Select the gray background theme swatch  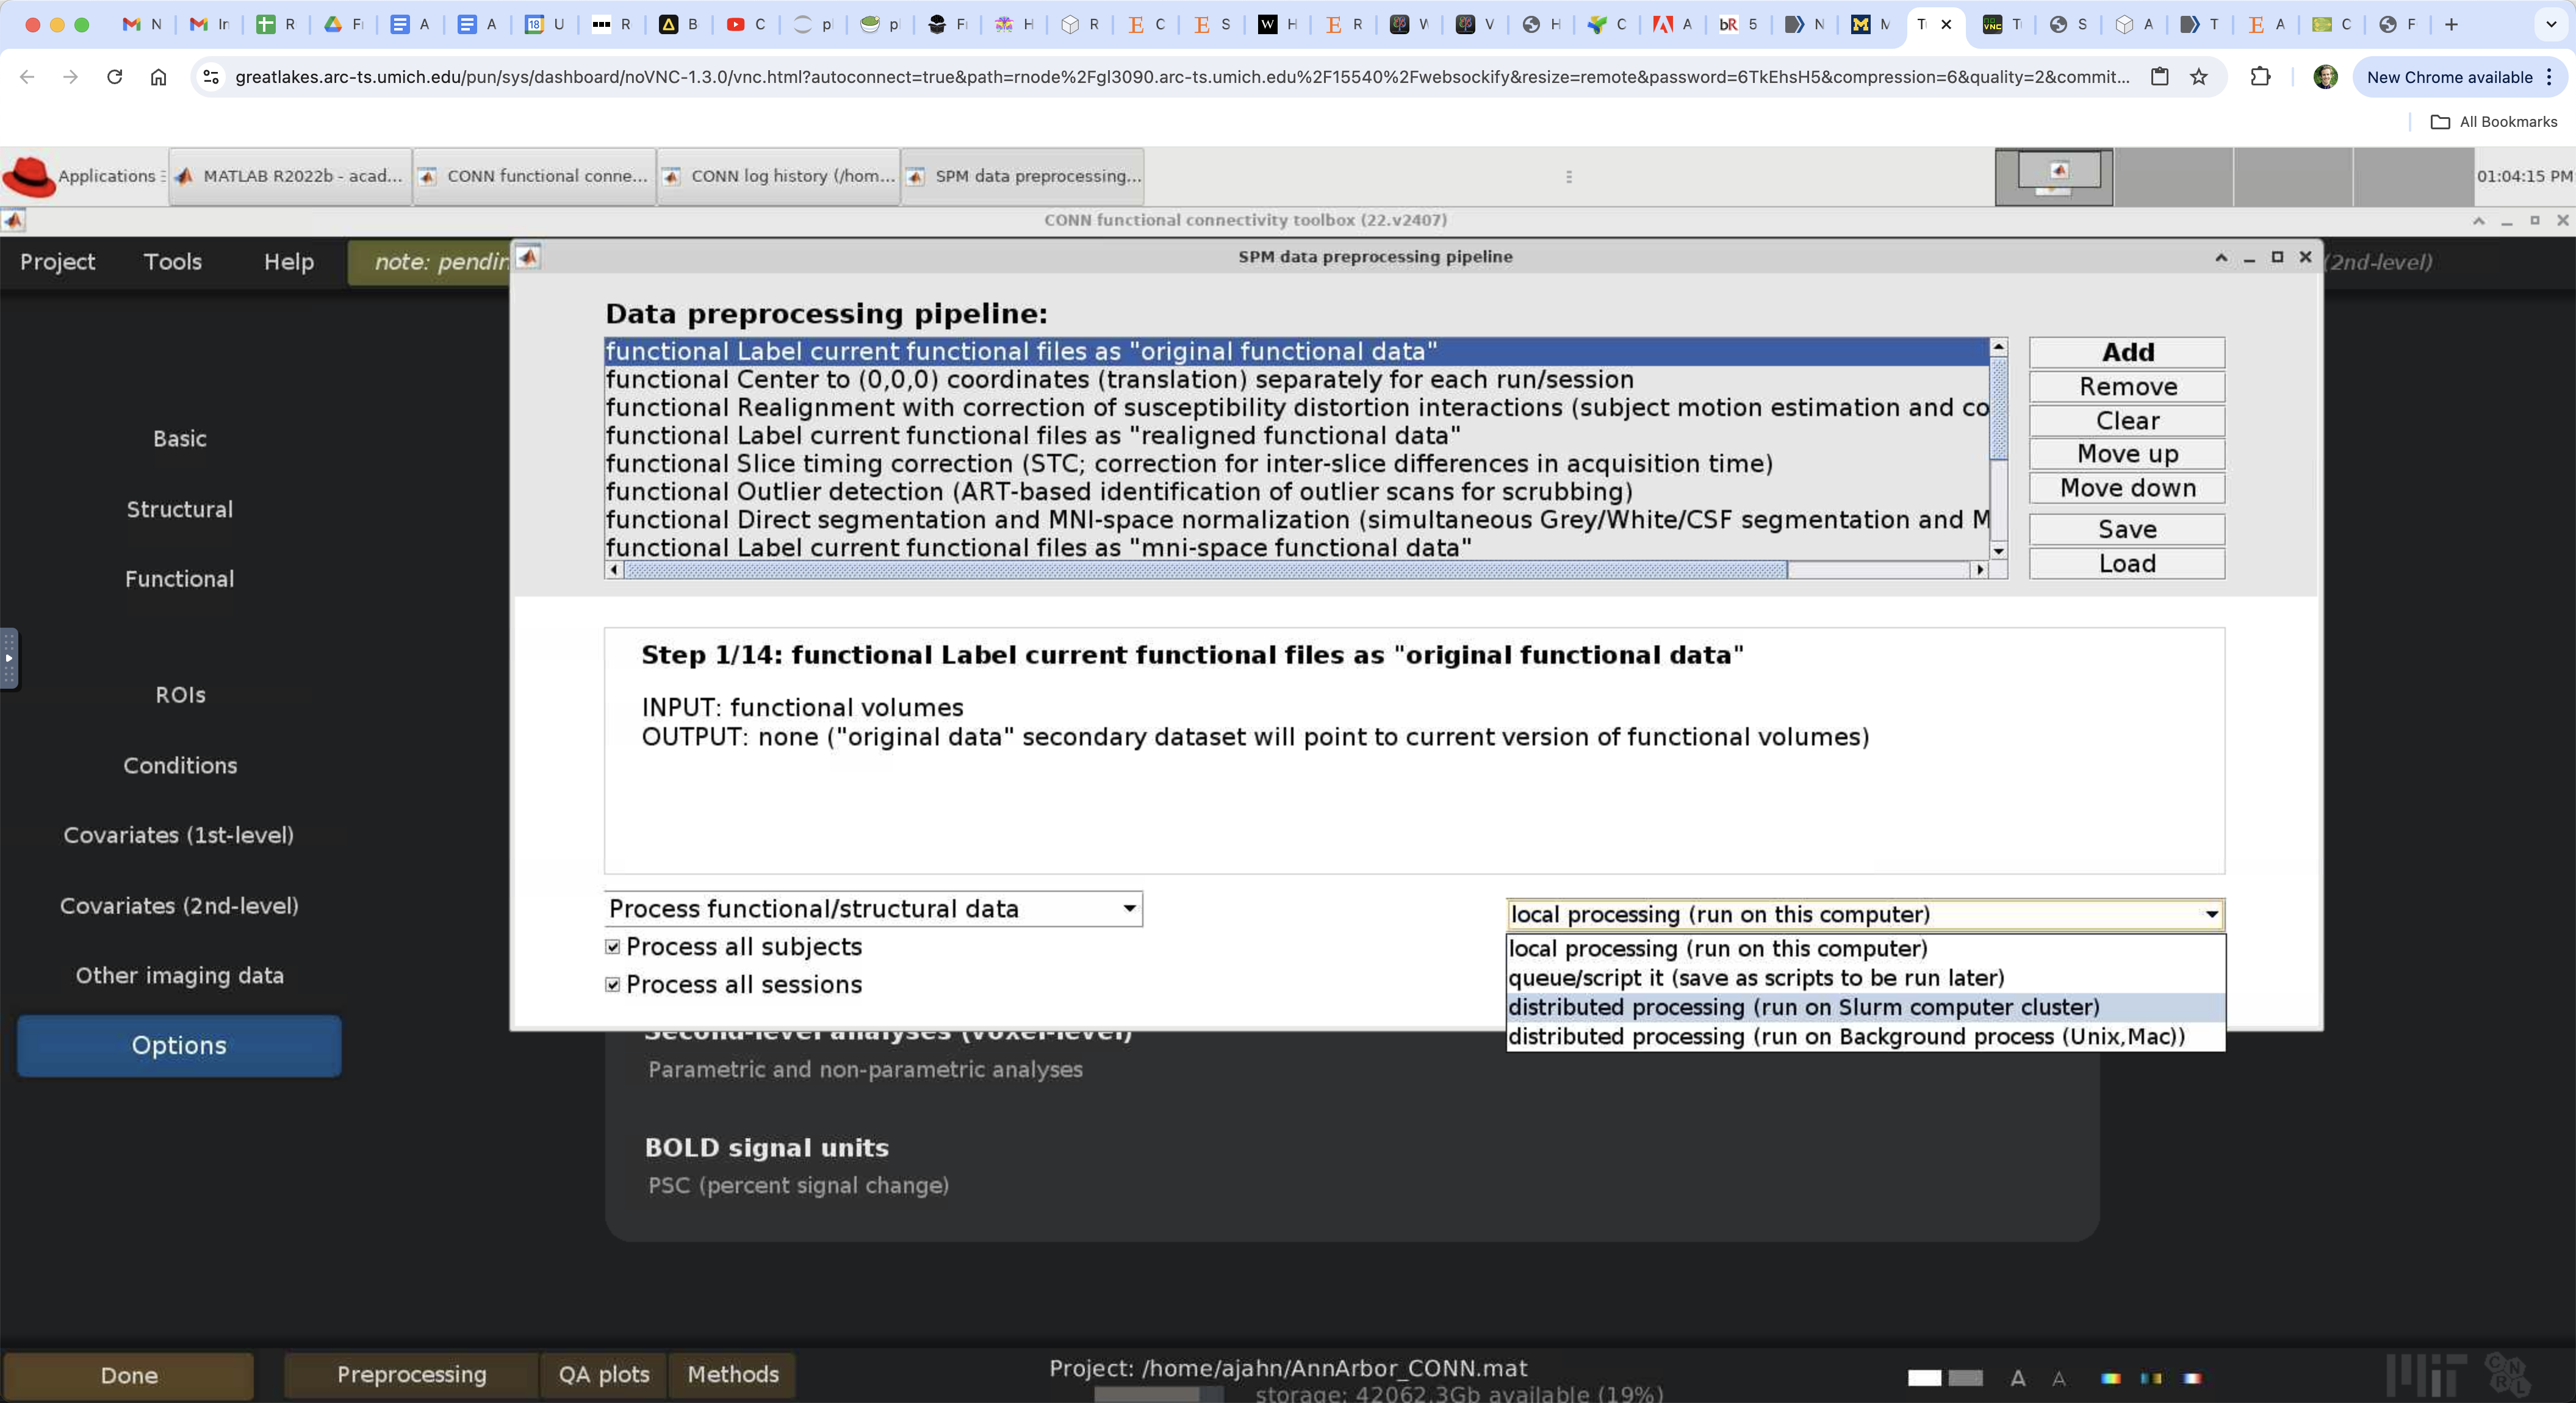click(x=1965, y=1378)
